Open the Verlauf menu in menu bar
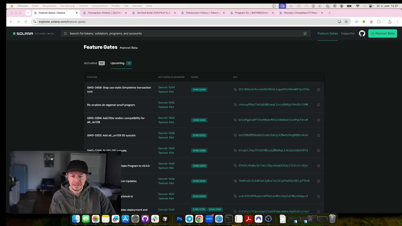Image resolution: width=402 pixels, height=226 pixels. click(x=83, y=6)
